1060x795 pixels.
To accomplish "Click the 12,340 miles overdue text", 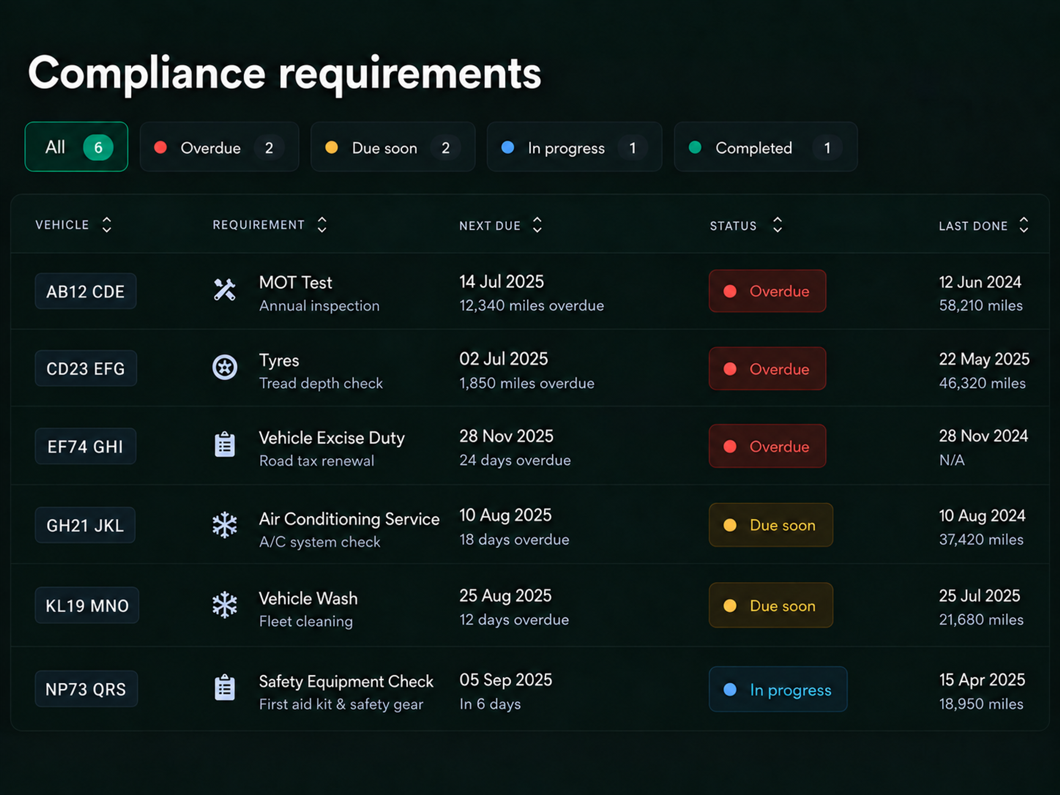I will (531, 305).
